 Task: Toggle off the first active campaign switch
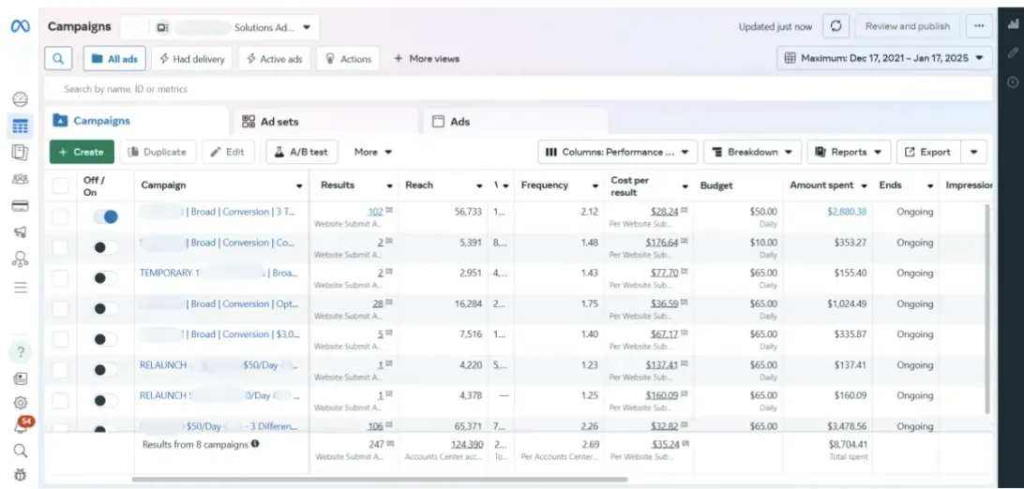[105, 217]
